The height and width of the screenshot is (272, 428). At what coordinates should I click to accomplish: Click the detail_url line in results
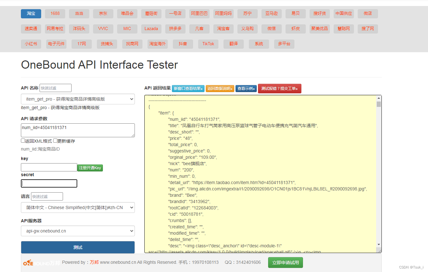point(232,182)
